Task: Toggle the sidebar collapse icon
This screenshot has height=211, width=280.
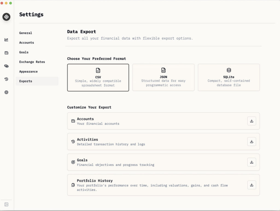Action: [x=6, y=204]
